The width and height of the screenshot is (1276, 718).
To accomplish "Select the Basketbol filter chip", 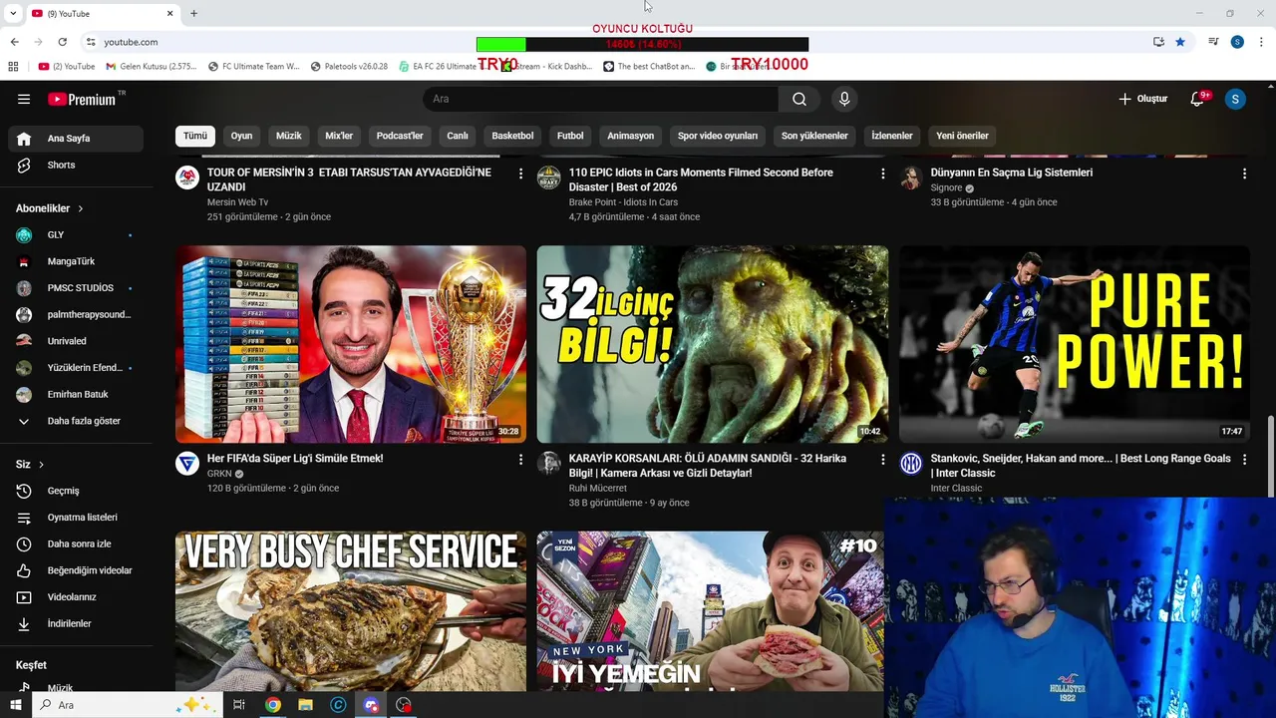I will click(512, 136).
